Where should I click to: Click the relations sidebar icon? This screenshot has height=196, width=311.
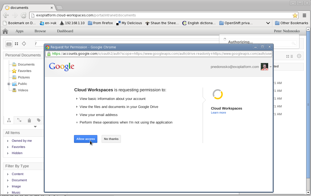point(19,120)
